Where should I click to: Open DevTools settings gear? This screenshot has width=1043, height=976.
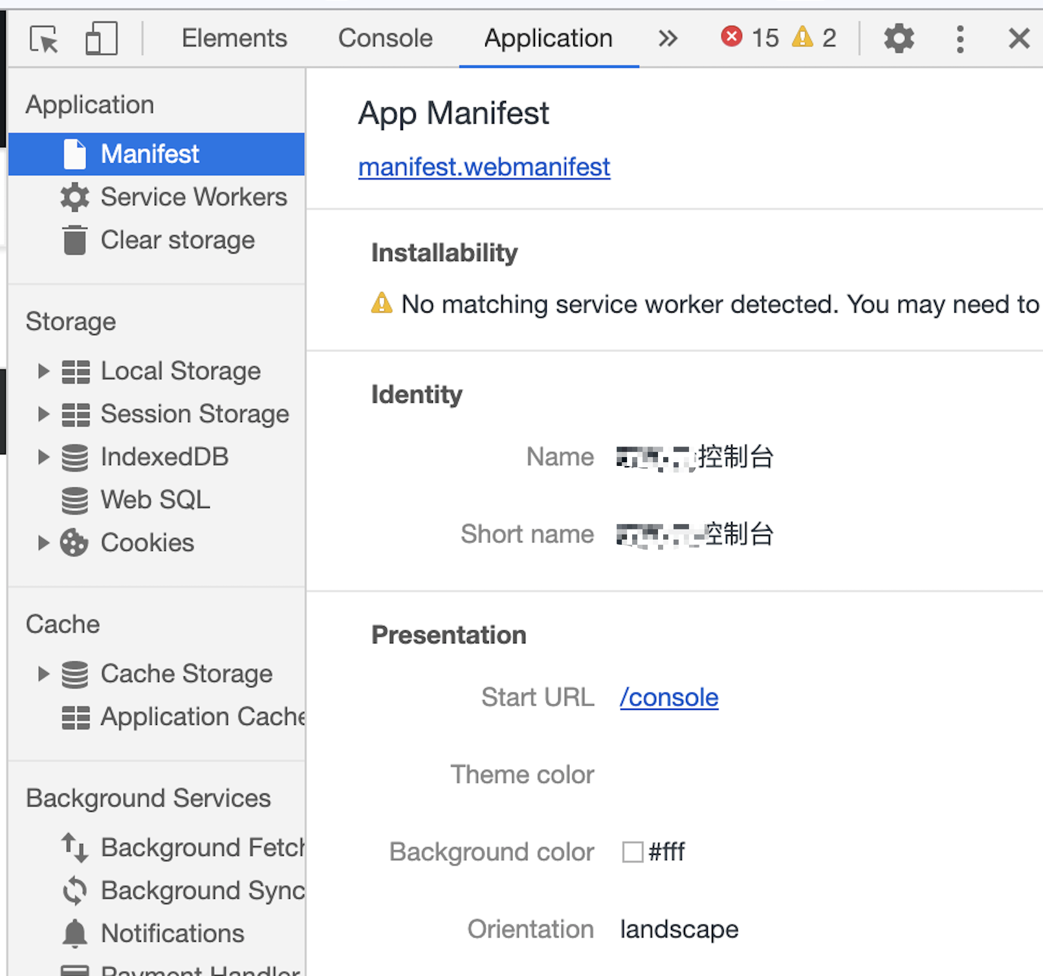pos(899,38)
